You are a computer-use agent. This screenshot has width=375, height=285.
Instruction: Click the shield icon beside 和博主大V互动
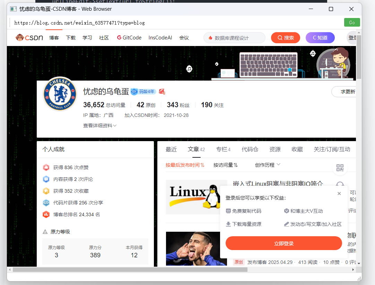point(287,211)
